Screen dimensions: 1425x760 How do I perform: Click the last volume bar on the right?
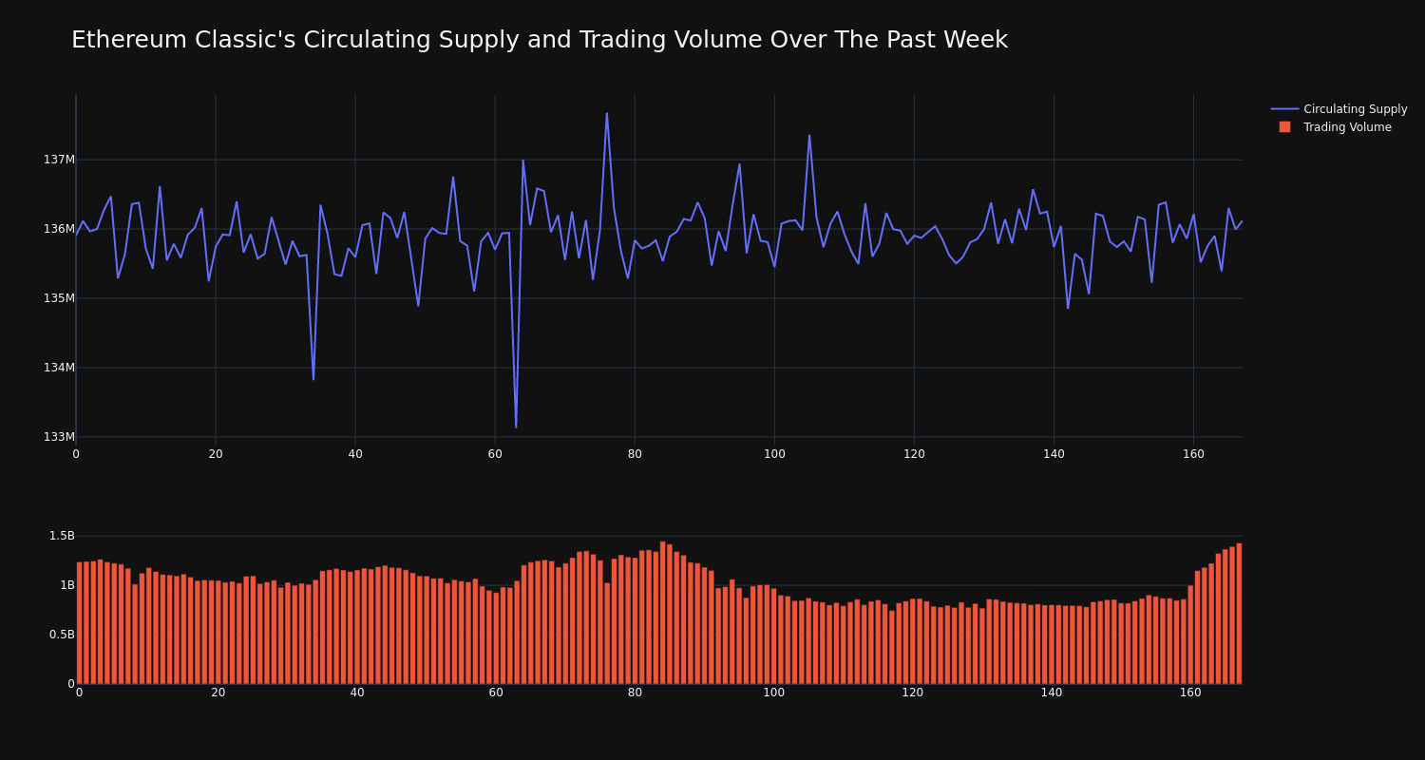[1239, 614]
